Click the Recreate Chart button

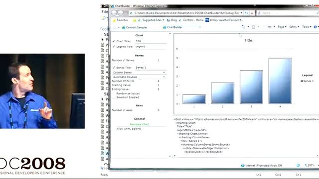140,124
